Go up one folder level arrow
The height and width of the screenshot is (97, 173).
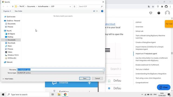click(x=13, y=6)
